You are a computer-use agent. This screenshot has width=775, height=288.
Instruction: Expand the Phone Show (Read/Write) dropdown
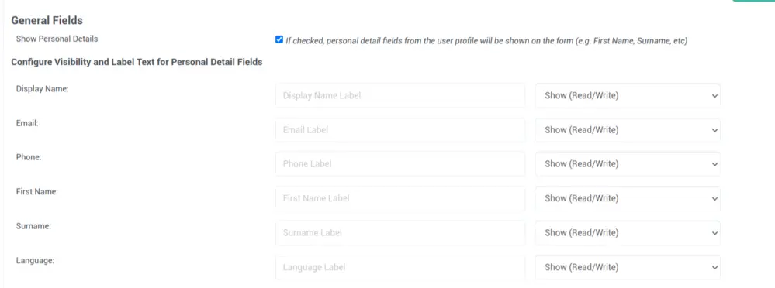tap(628, 163)
